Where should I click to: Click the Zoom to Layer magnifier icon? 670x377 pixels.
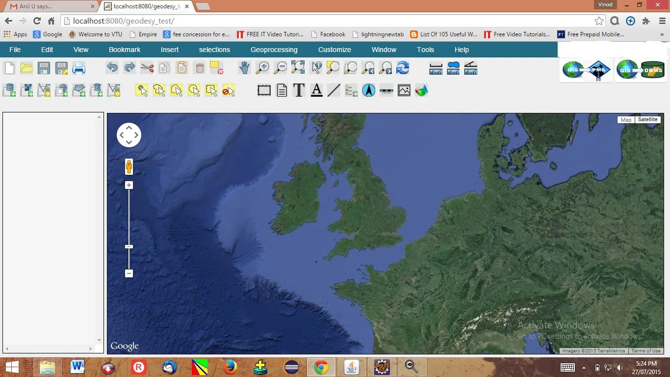point(351,68)
